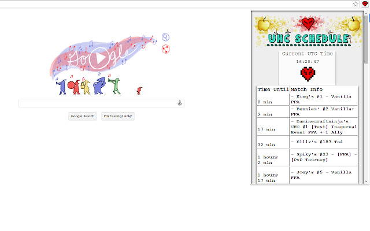Screen dimensions: 370x231
Task: Click the right golden apple icon
Action: [x=353, y=24]
